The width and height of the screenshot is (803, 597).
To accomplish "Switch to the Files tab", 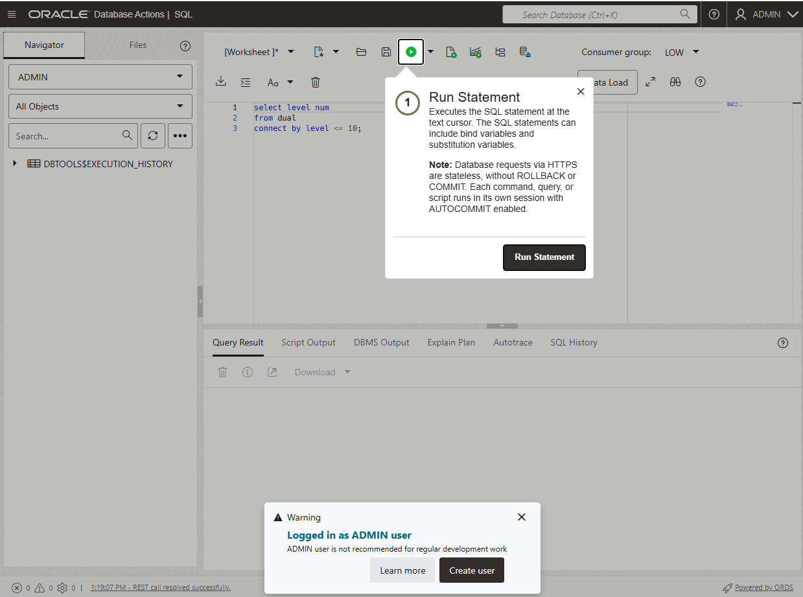I will coord(138,45).
